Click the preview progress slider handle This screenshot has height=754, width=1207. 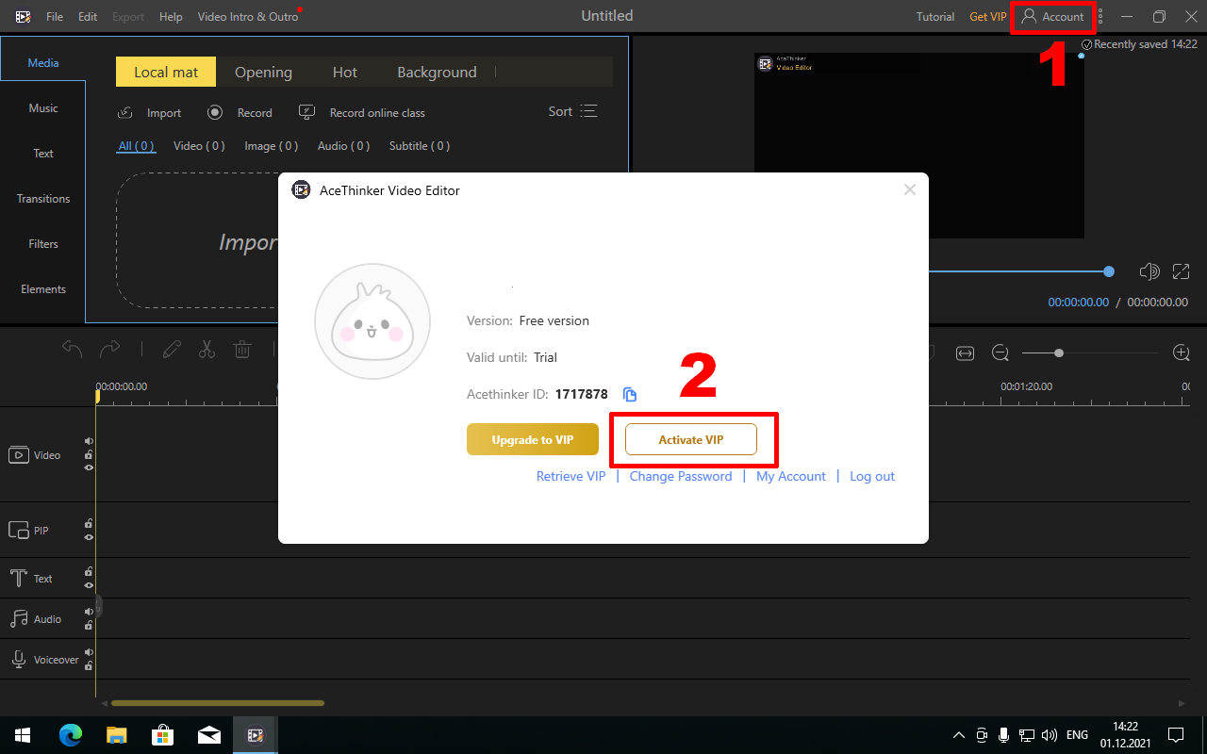[x=1109, y=271]
